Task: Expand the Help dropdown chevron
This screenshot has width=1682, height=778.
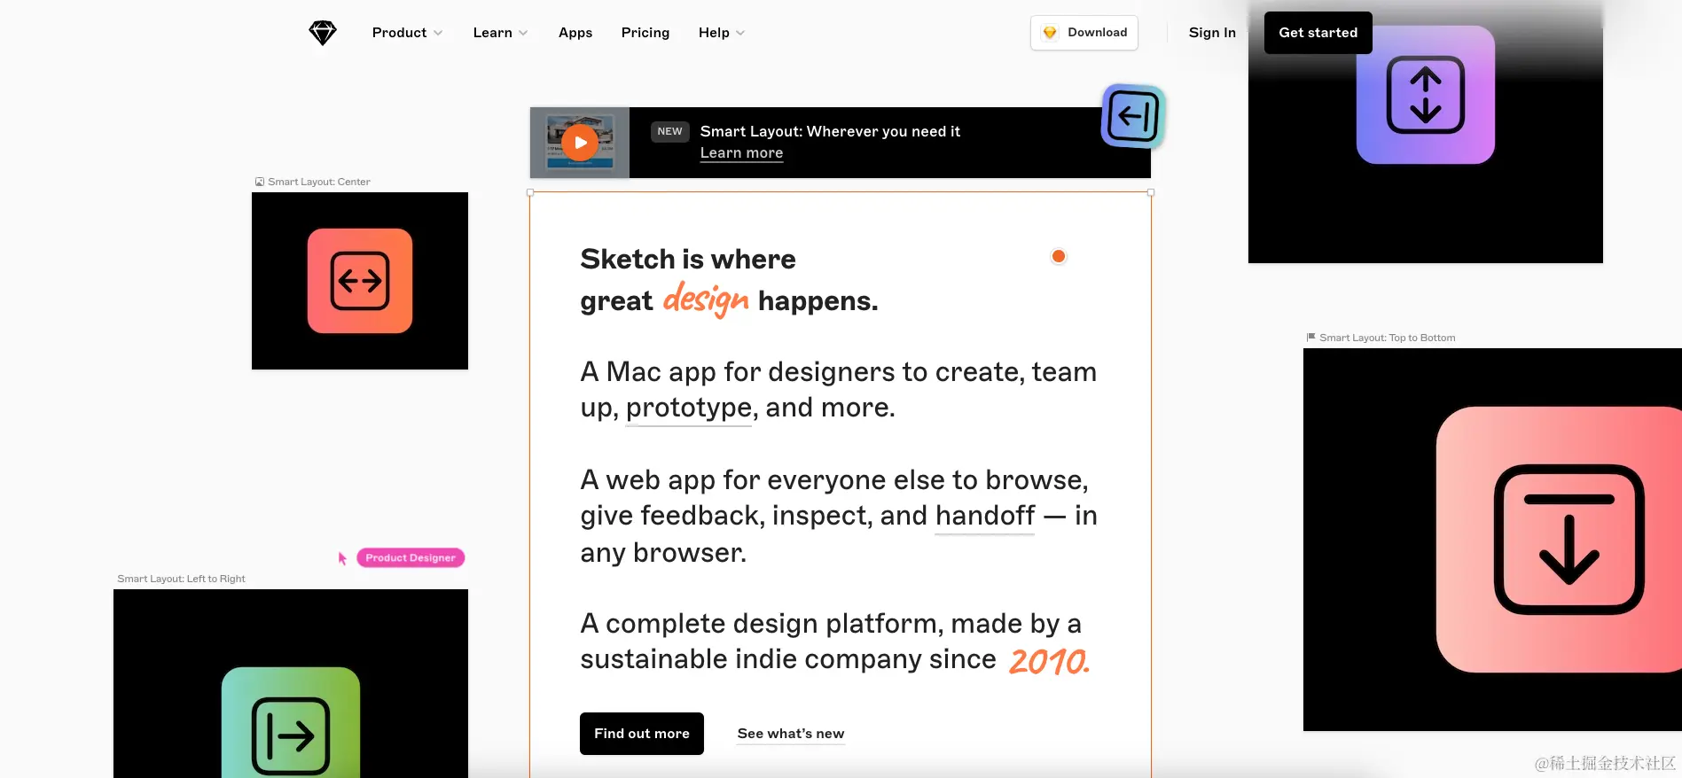Action: pos(740,34)
